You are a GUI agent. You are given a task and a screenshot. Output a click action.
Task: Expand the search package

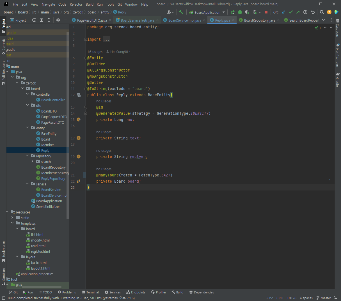click(33, 162)
